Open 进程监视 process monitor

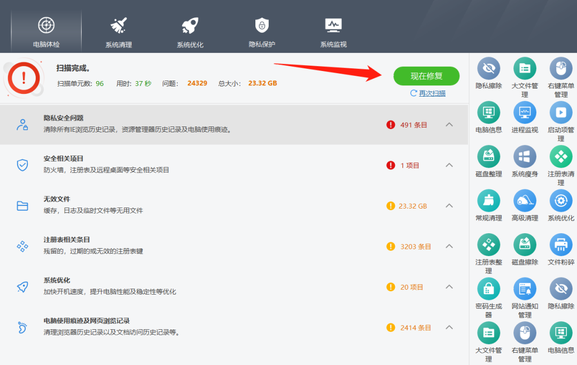coord(525,114)
